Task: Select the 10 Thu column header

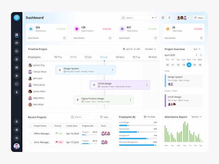Action: pyautogui.click(x=58, y=57)
